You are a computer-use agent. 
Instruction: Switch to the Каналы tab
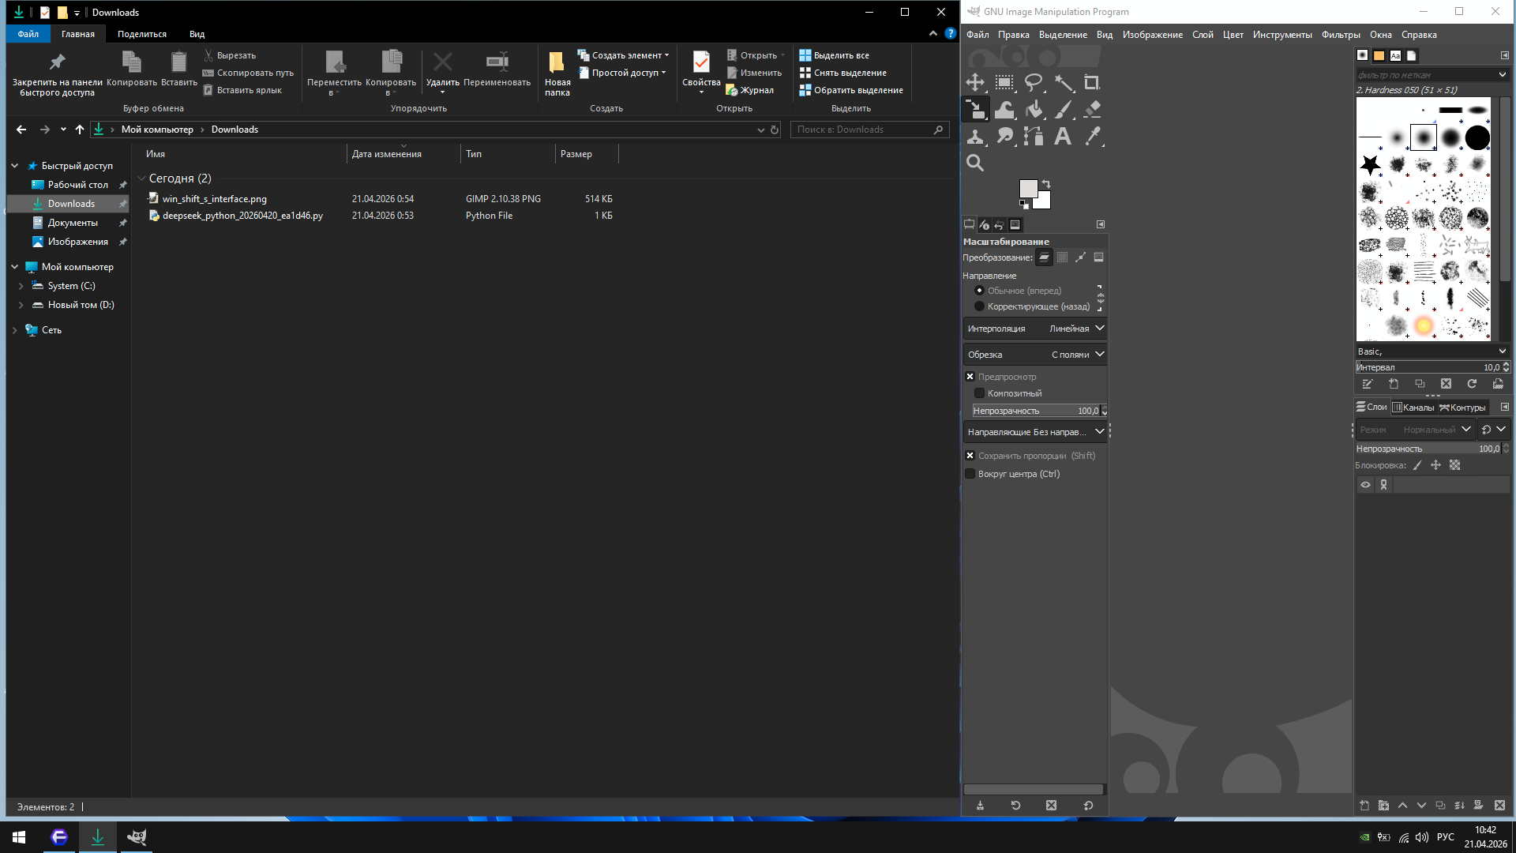[1413, 408]
